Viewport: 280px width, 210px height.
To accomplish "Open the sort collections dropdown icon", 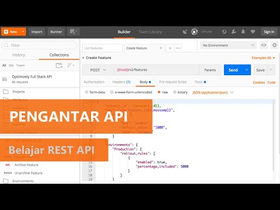I will [71, 65].
